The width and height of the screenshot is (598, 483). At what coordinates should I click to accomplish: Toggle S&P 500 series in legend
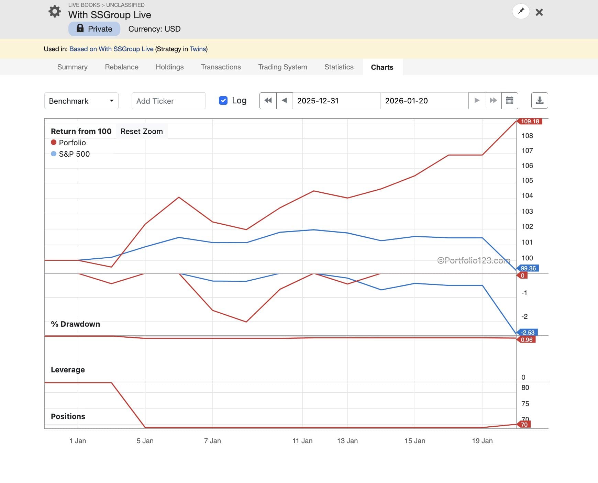[74, 154]
